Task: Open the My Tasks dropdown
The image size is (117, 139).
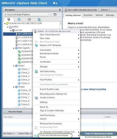Action: tap(9, 134)
